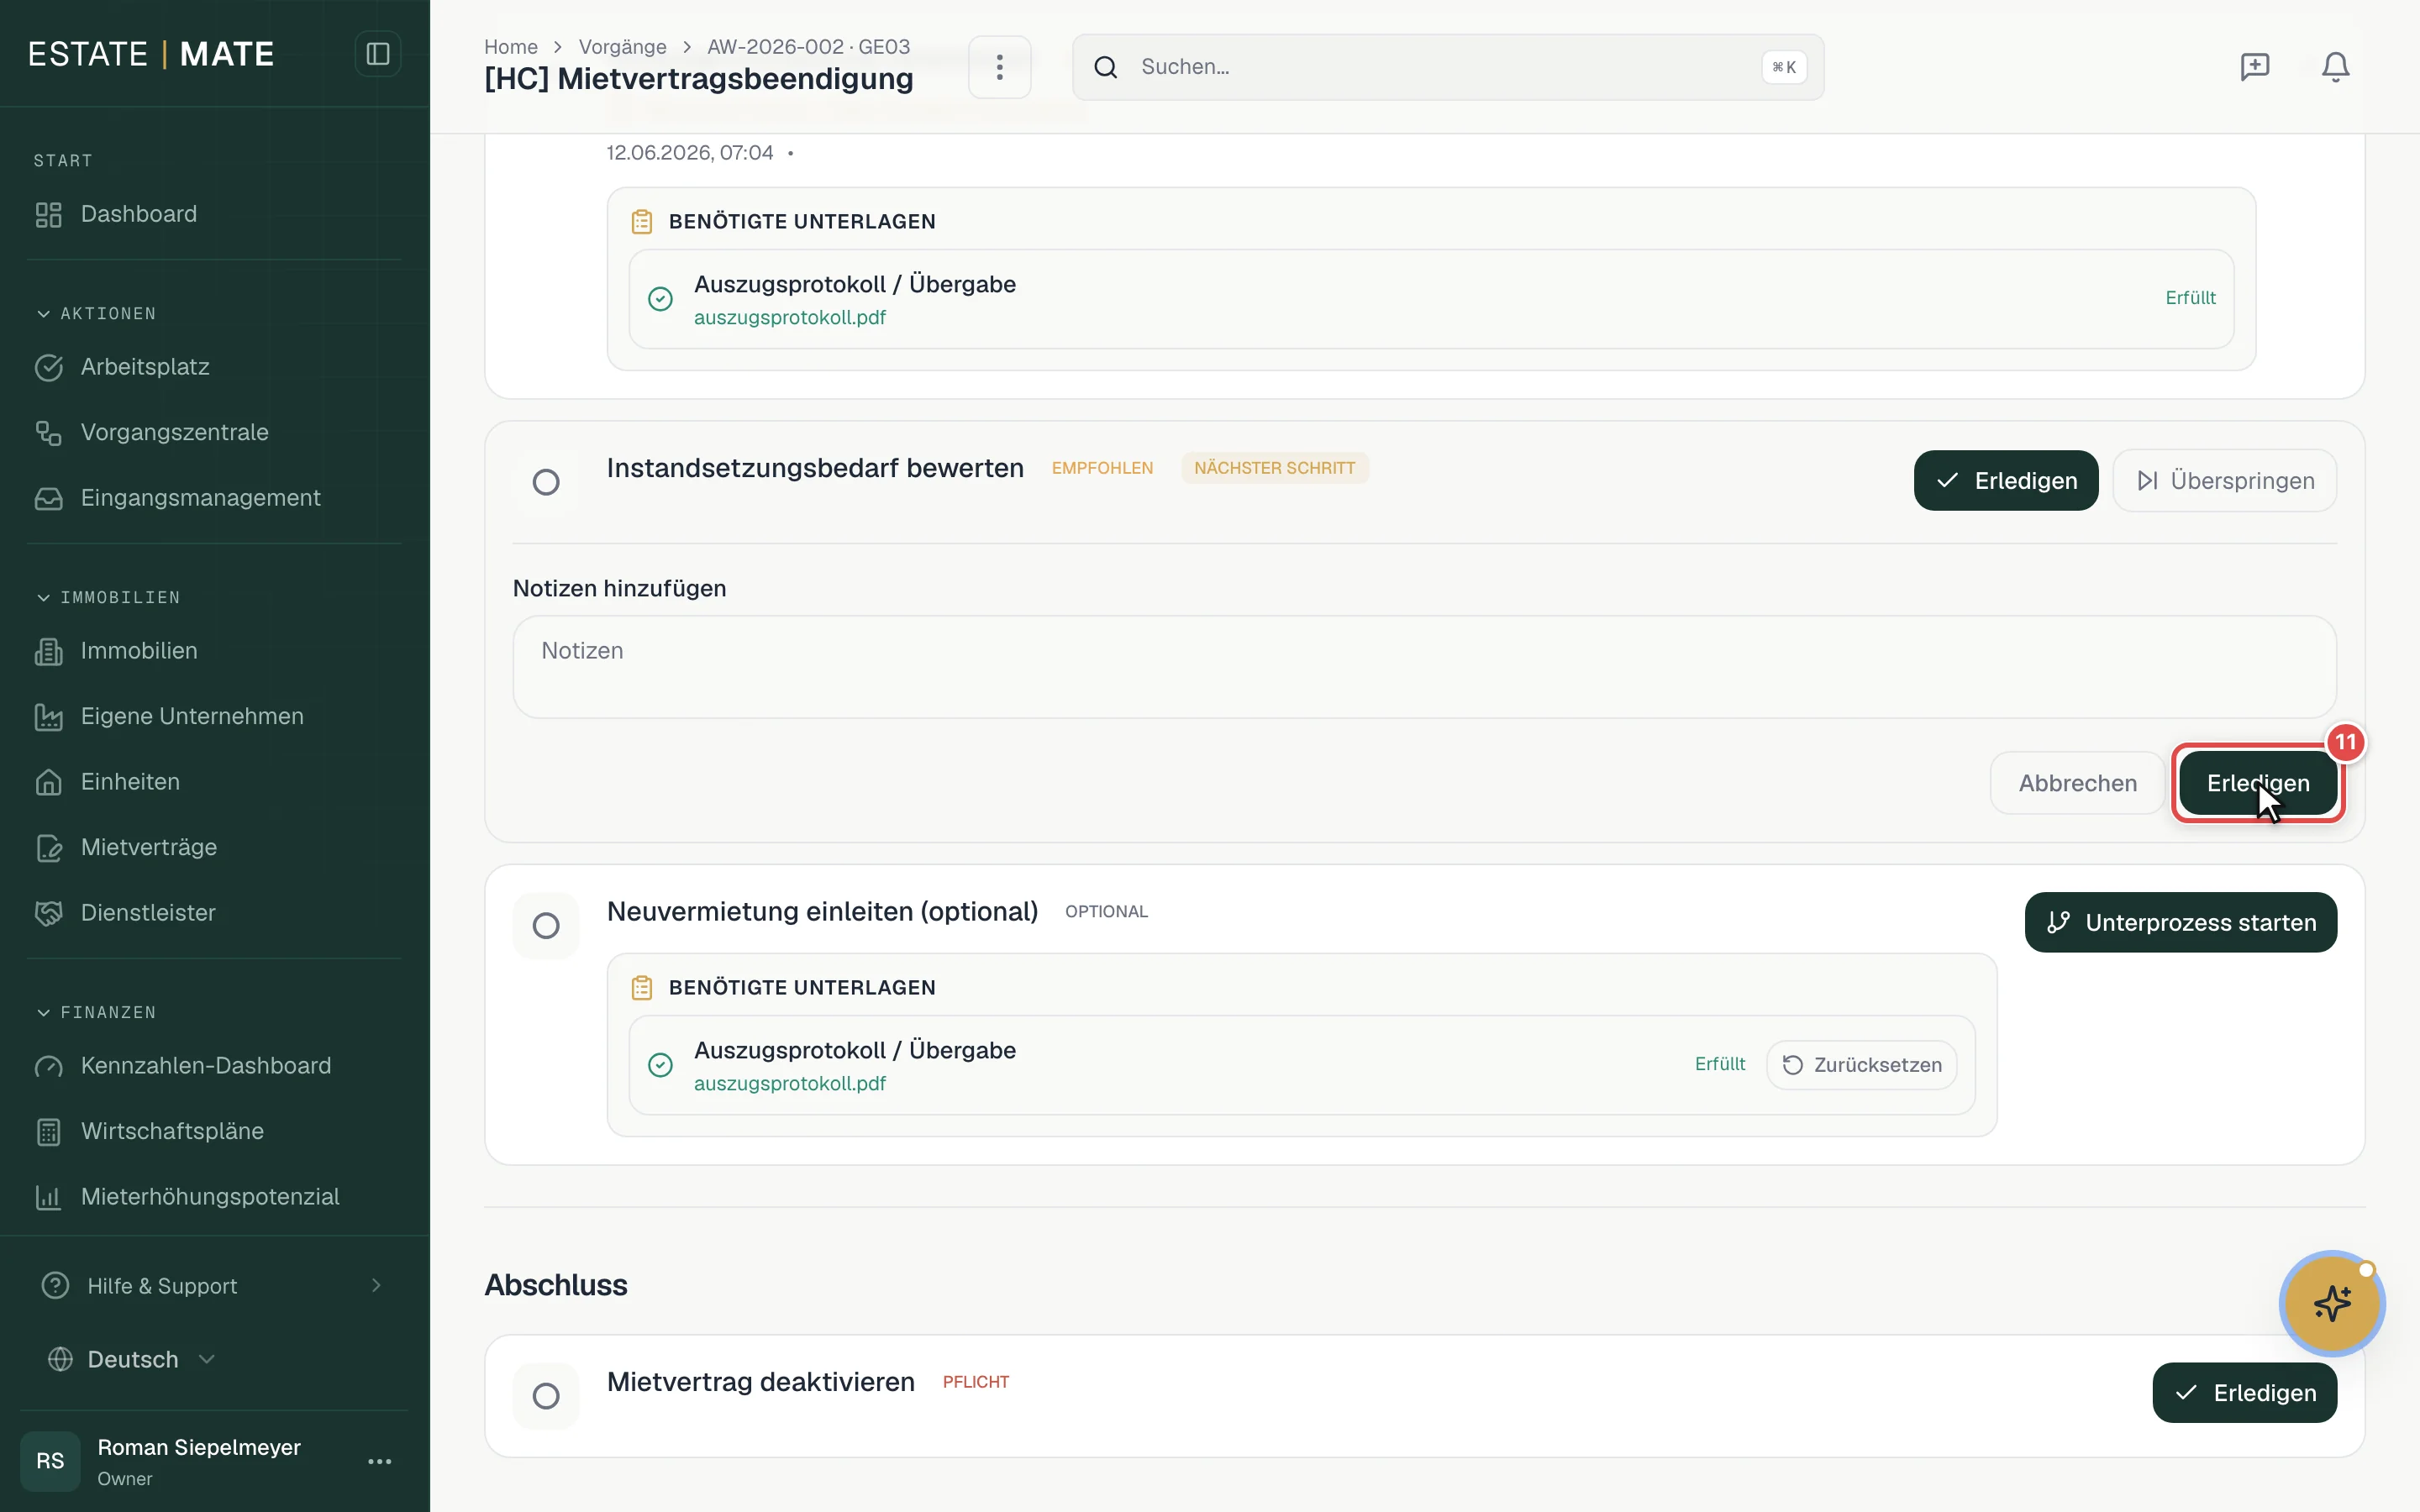Click Zurücksetzen for Auszugsprotokoll

(x=1861, y=1065)
